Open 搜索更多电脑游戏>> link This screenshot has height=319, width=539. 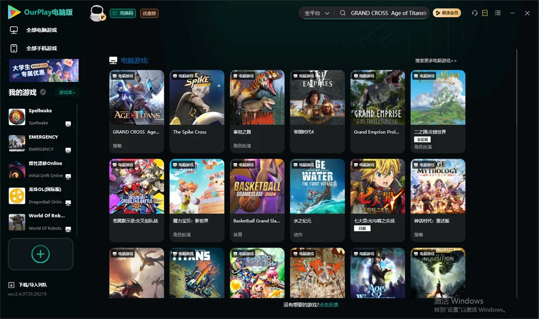(x=436, y=60)
